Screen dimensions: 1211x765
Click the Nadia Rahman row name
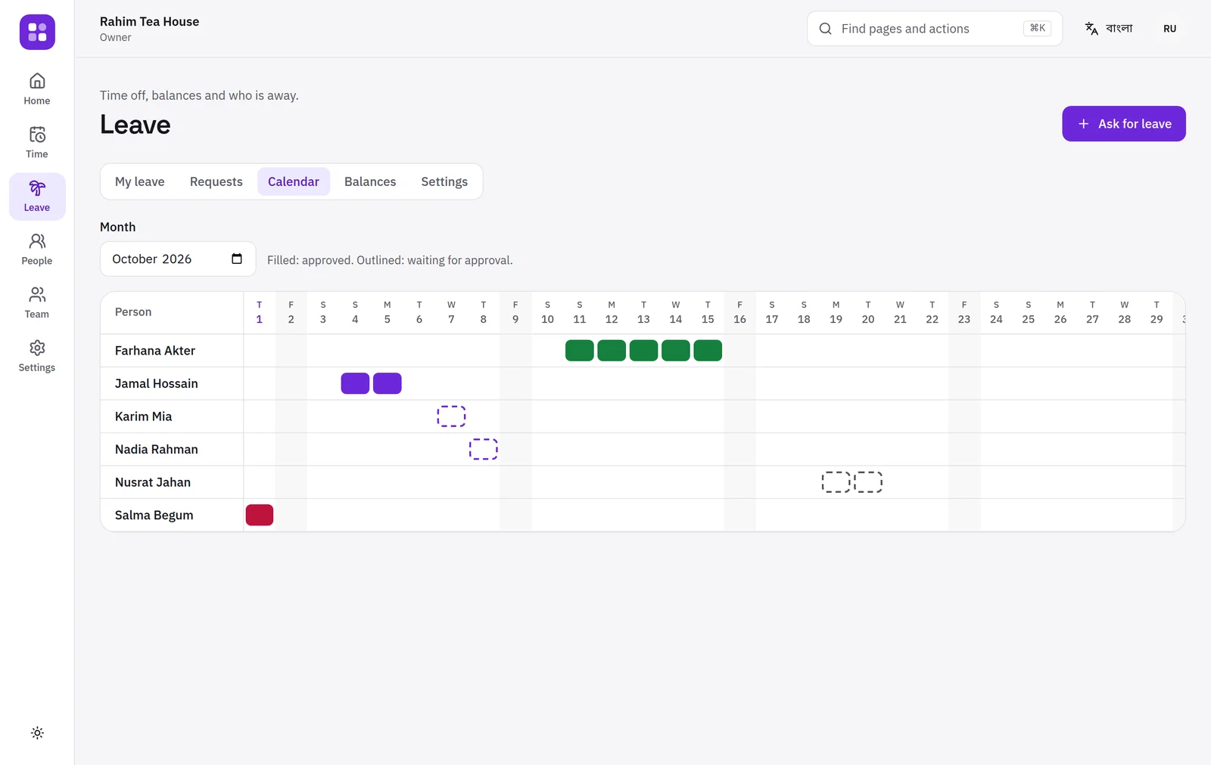pyautogui.click(x=157, y=449)
